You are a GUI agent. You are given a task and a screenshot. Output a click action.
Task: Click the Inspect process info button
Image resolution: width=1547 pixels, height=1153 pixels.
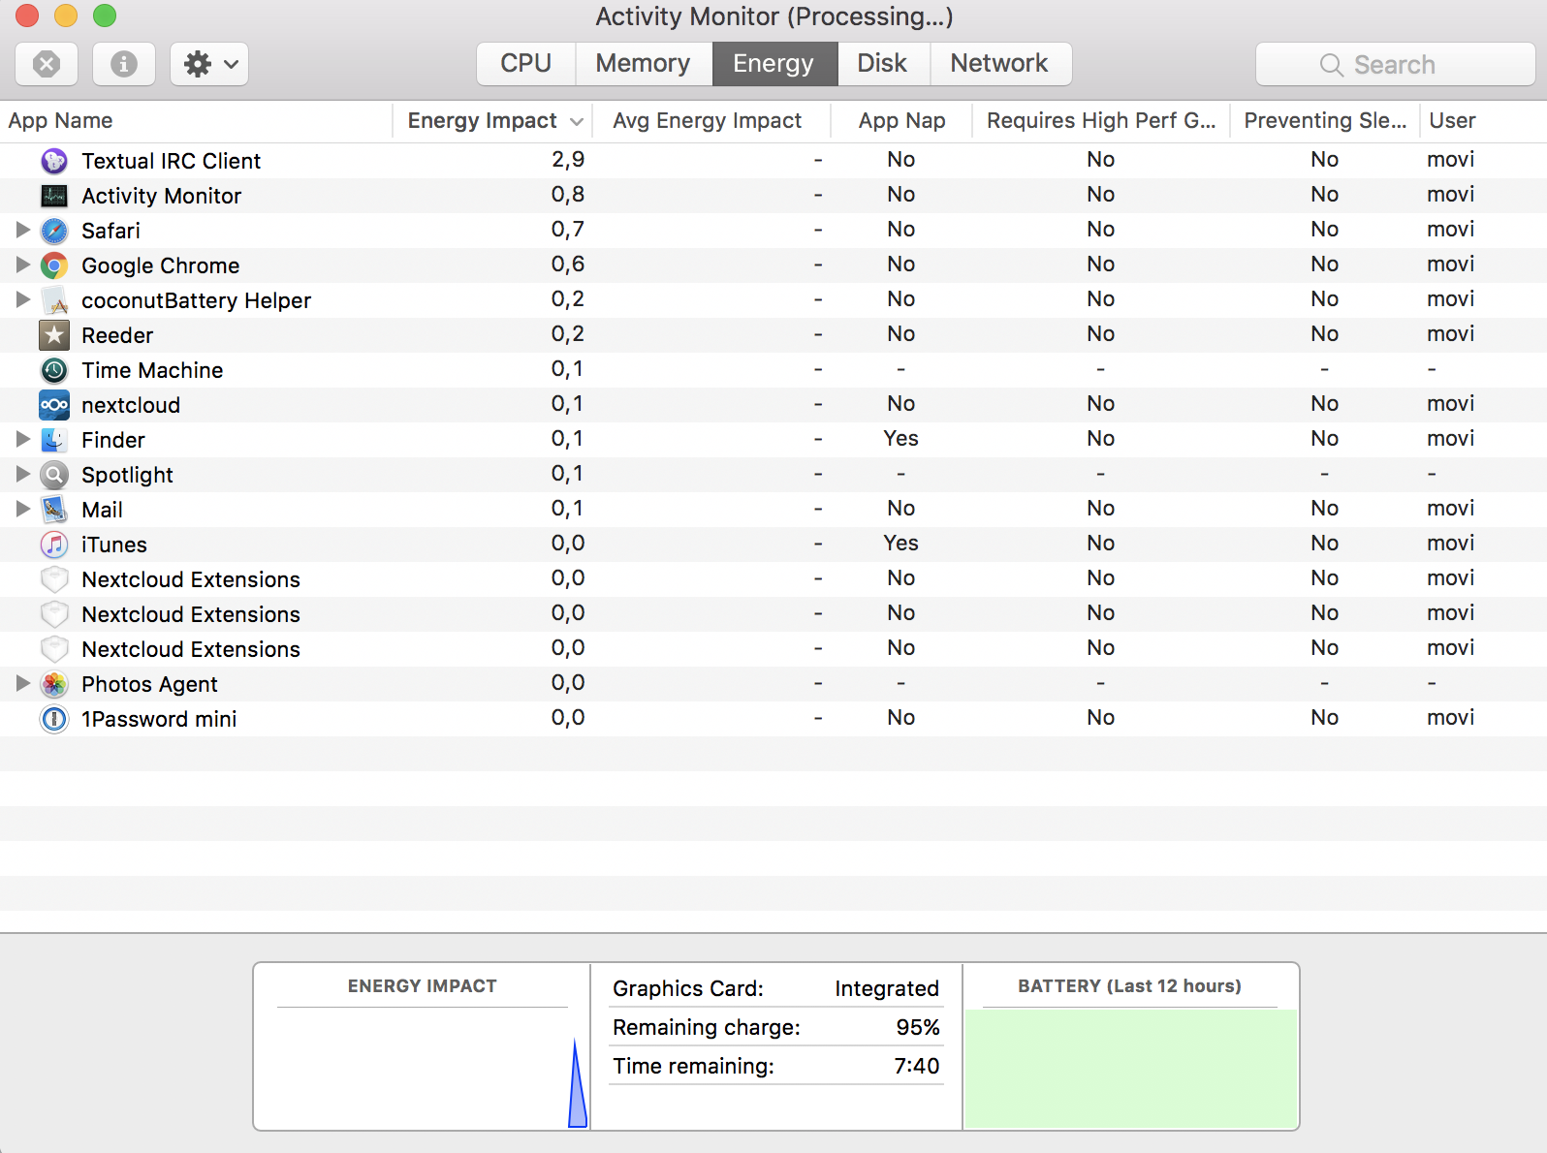point(123,64)
